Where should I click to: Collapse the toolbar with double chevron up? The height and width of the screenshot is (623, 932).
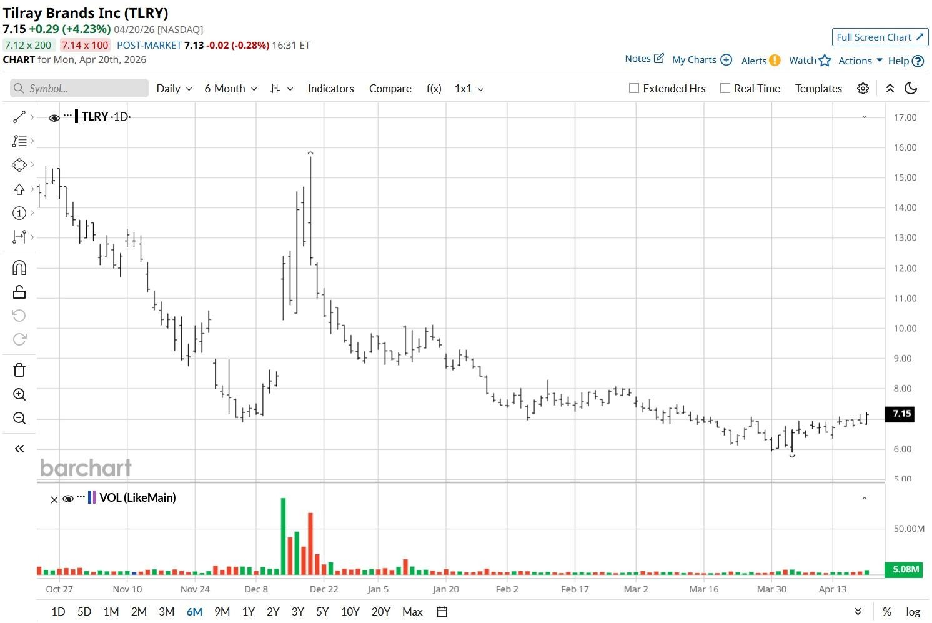coord(890,89)
